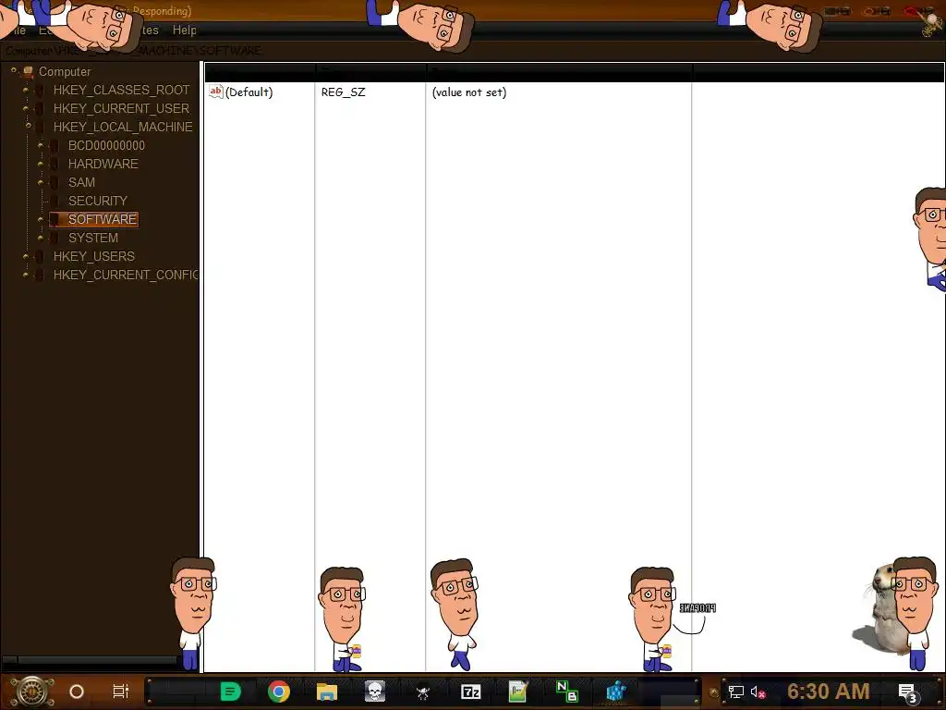Open the green notepad app on taskbar
The height and width of the screenshot is (710, 946).
pyautogui.click(x=518, y=692)
